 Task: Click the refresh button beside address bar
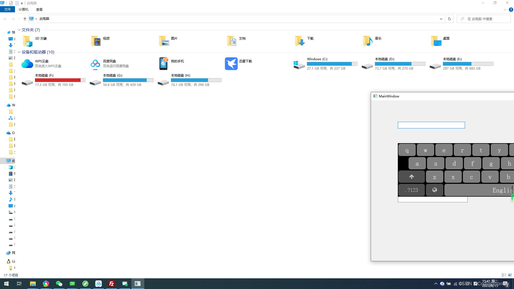click(449, 19)
